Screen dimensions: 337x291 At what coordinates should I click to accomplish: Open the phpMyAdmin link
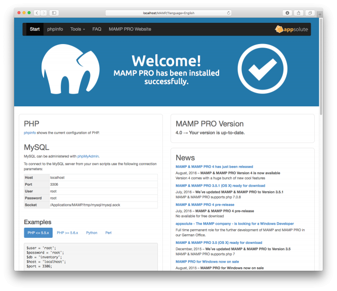coord(88,156)
